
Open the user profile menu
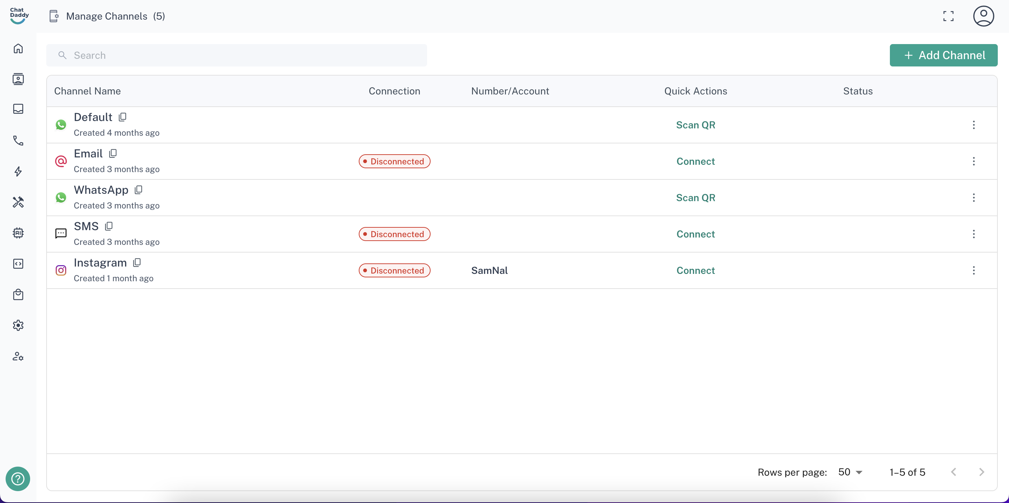tap(983, 16)
